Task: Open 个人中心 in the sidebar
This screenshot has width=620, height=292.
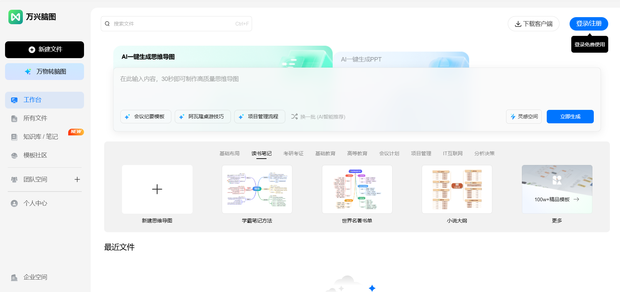Action: point(35,203)
